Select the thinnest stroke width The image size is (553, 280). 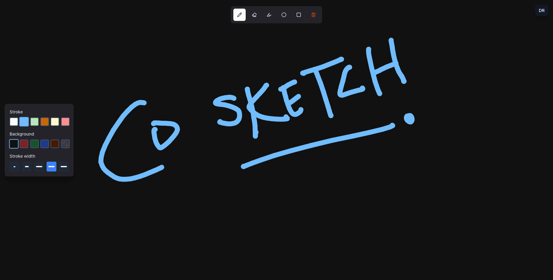point(14,167)
